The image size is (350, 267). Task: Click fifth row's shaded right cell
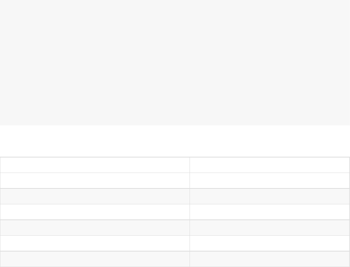click(269, 228)
